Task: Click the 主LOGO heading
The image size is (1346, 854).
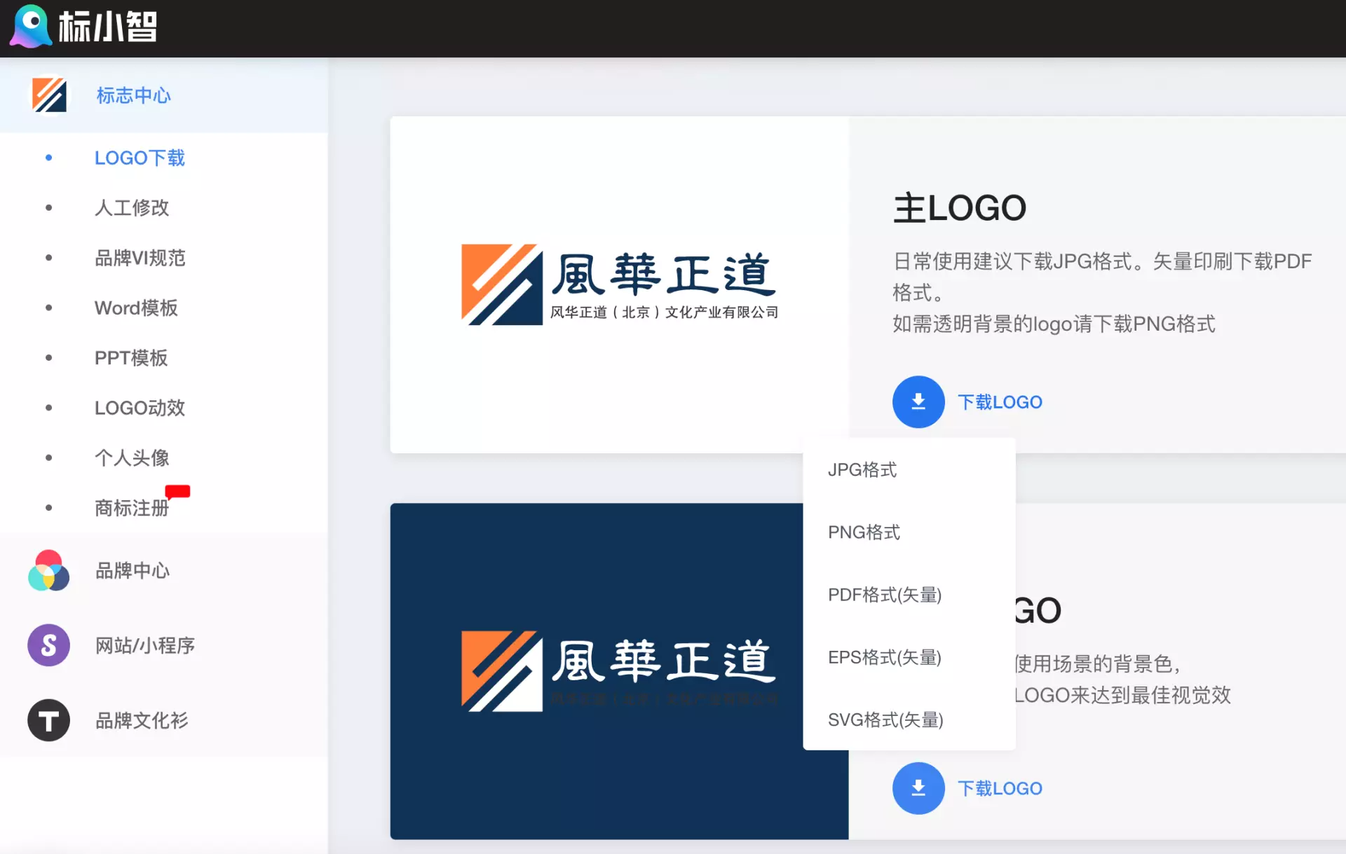Action: click(959, 208)
